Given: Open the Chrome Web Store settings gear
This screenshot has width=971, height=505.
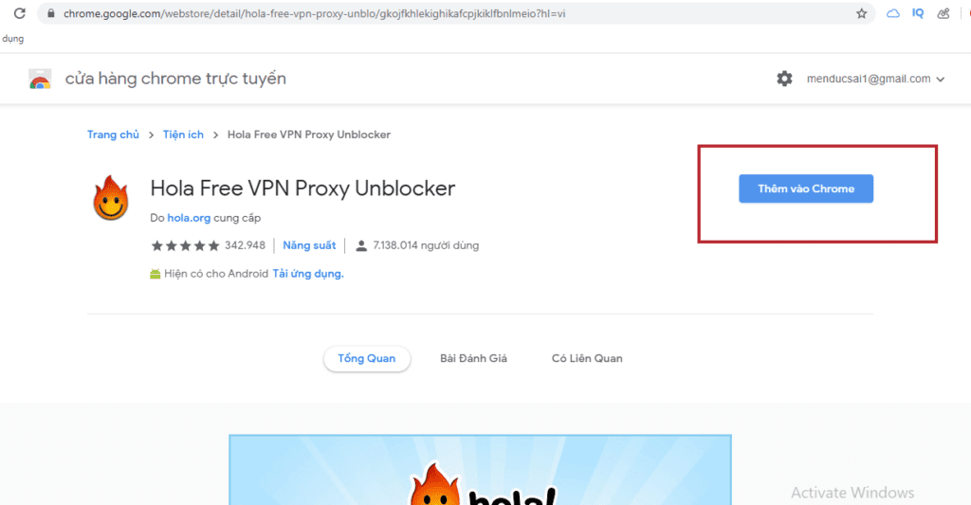Looking at the screenshot, I should (x=784, y=79).
